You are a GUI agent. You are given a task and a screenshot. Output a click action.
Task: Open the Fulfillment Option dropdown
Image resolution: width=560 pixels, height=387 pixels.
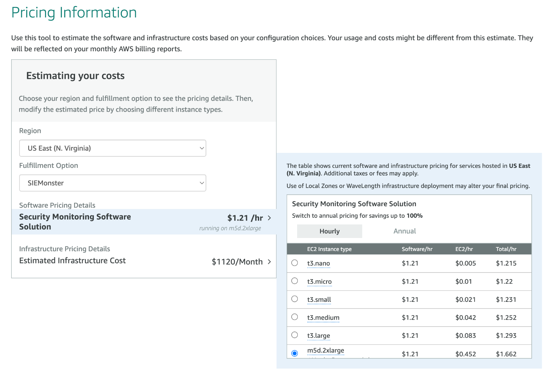point(112,183)
